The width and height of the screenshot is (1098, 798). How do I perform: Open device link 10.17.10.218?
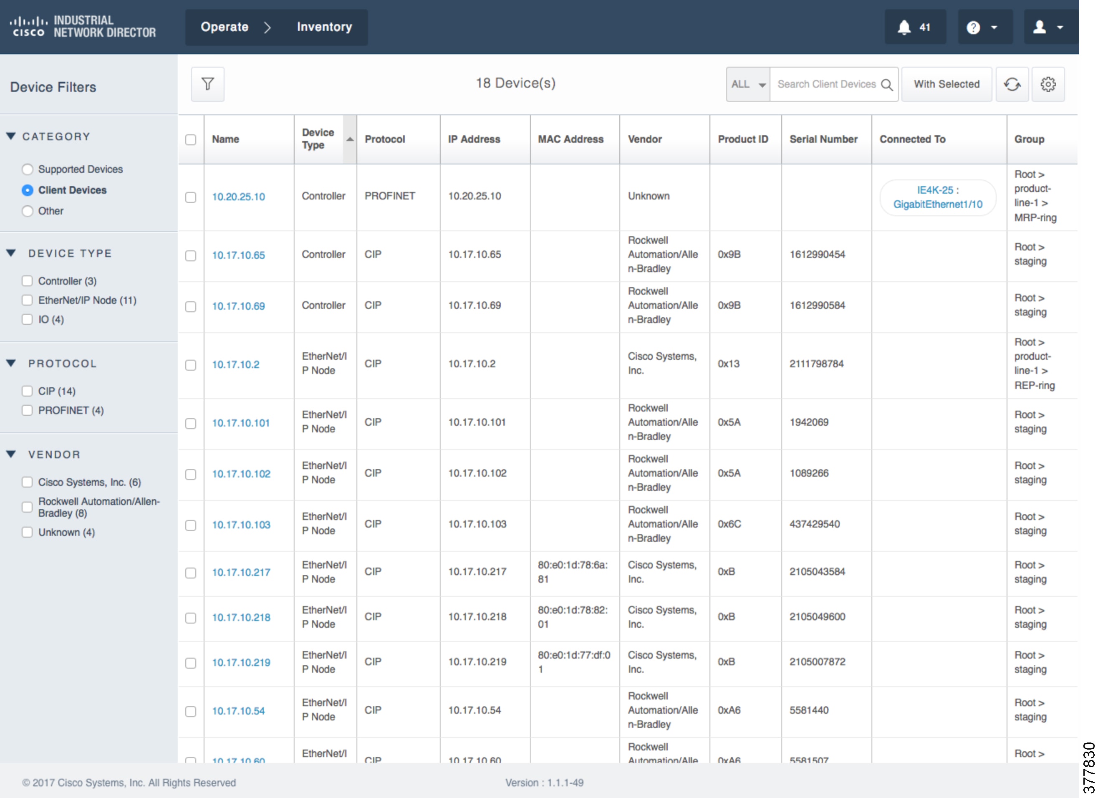click(241, 617)
